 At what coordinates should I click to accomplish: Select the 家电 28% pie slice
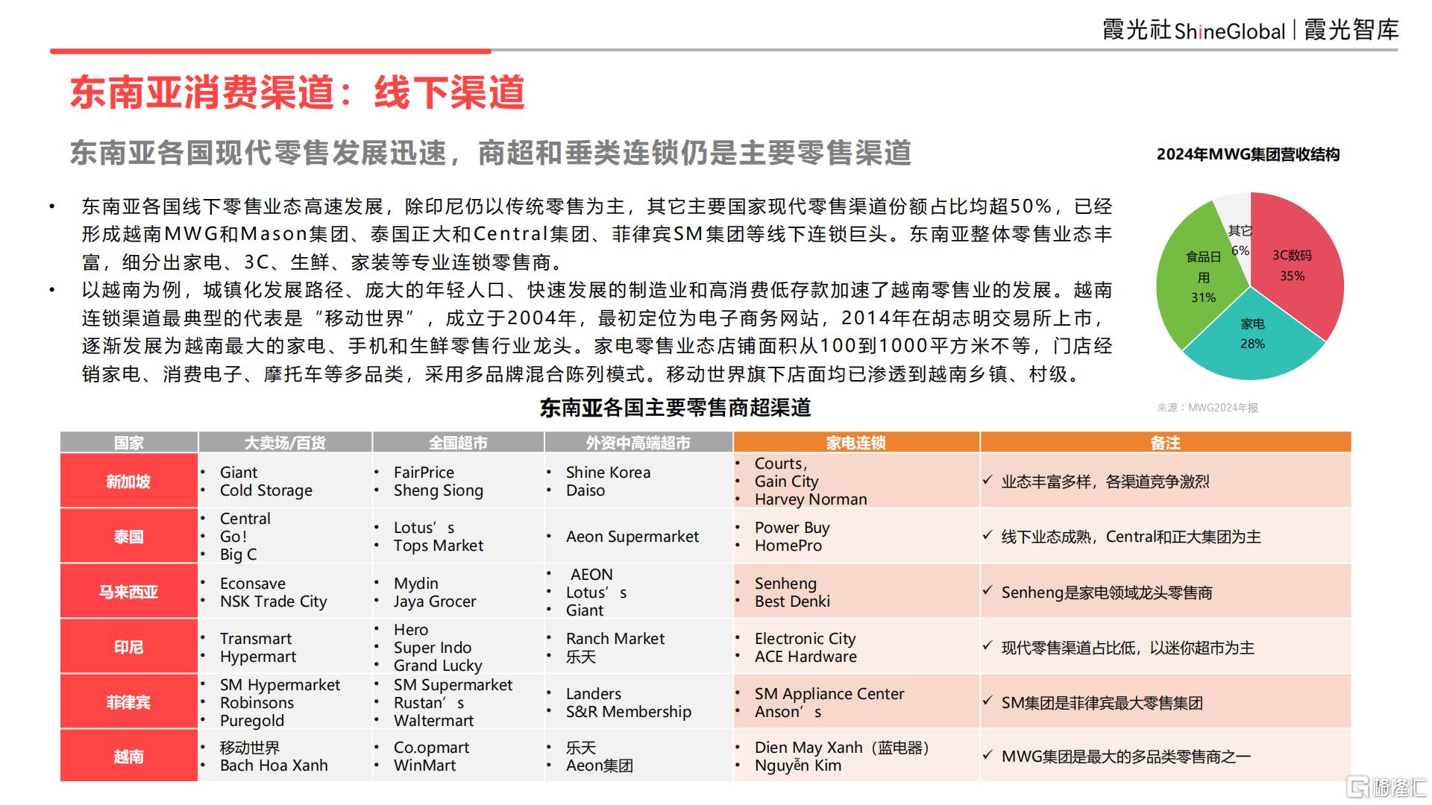(1253, 334)
